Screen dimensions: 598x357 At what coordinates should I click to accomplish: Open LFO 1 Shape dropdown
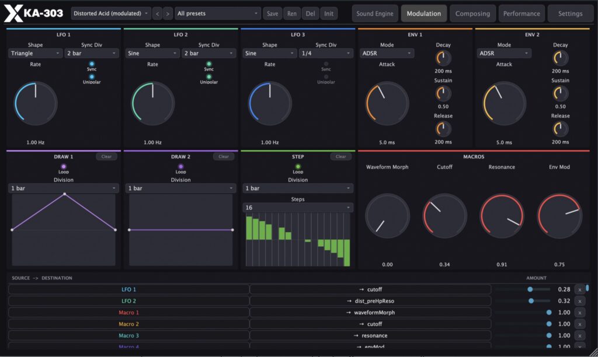tap(35, 53)
